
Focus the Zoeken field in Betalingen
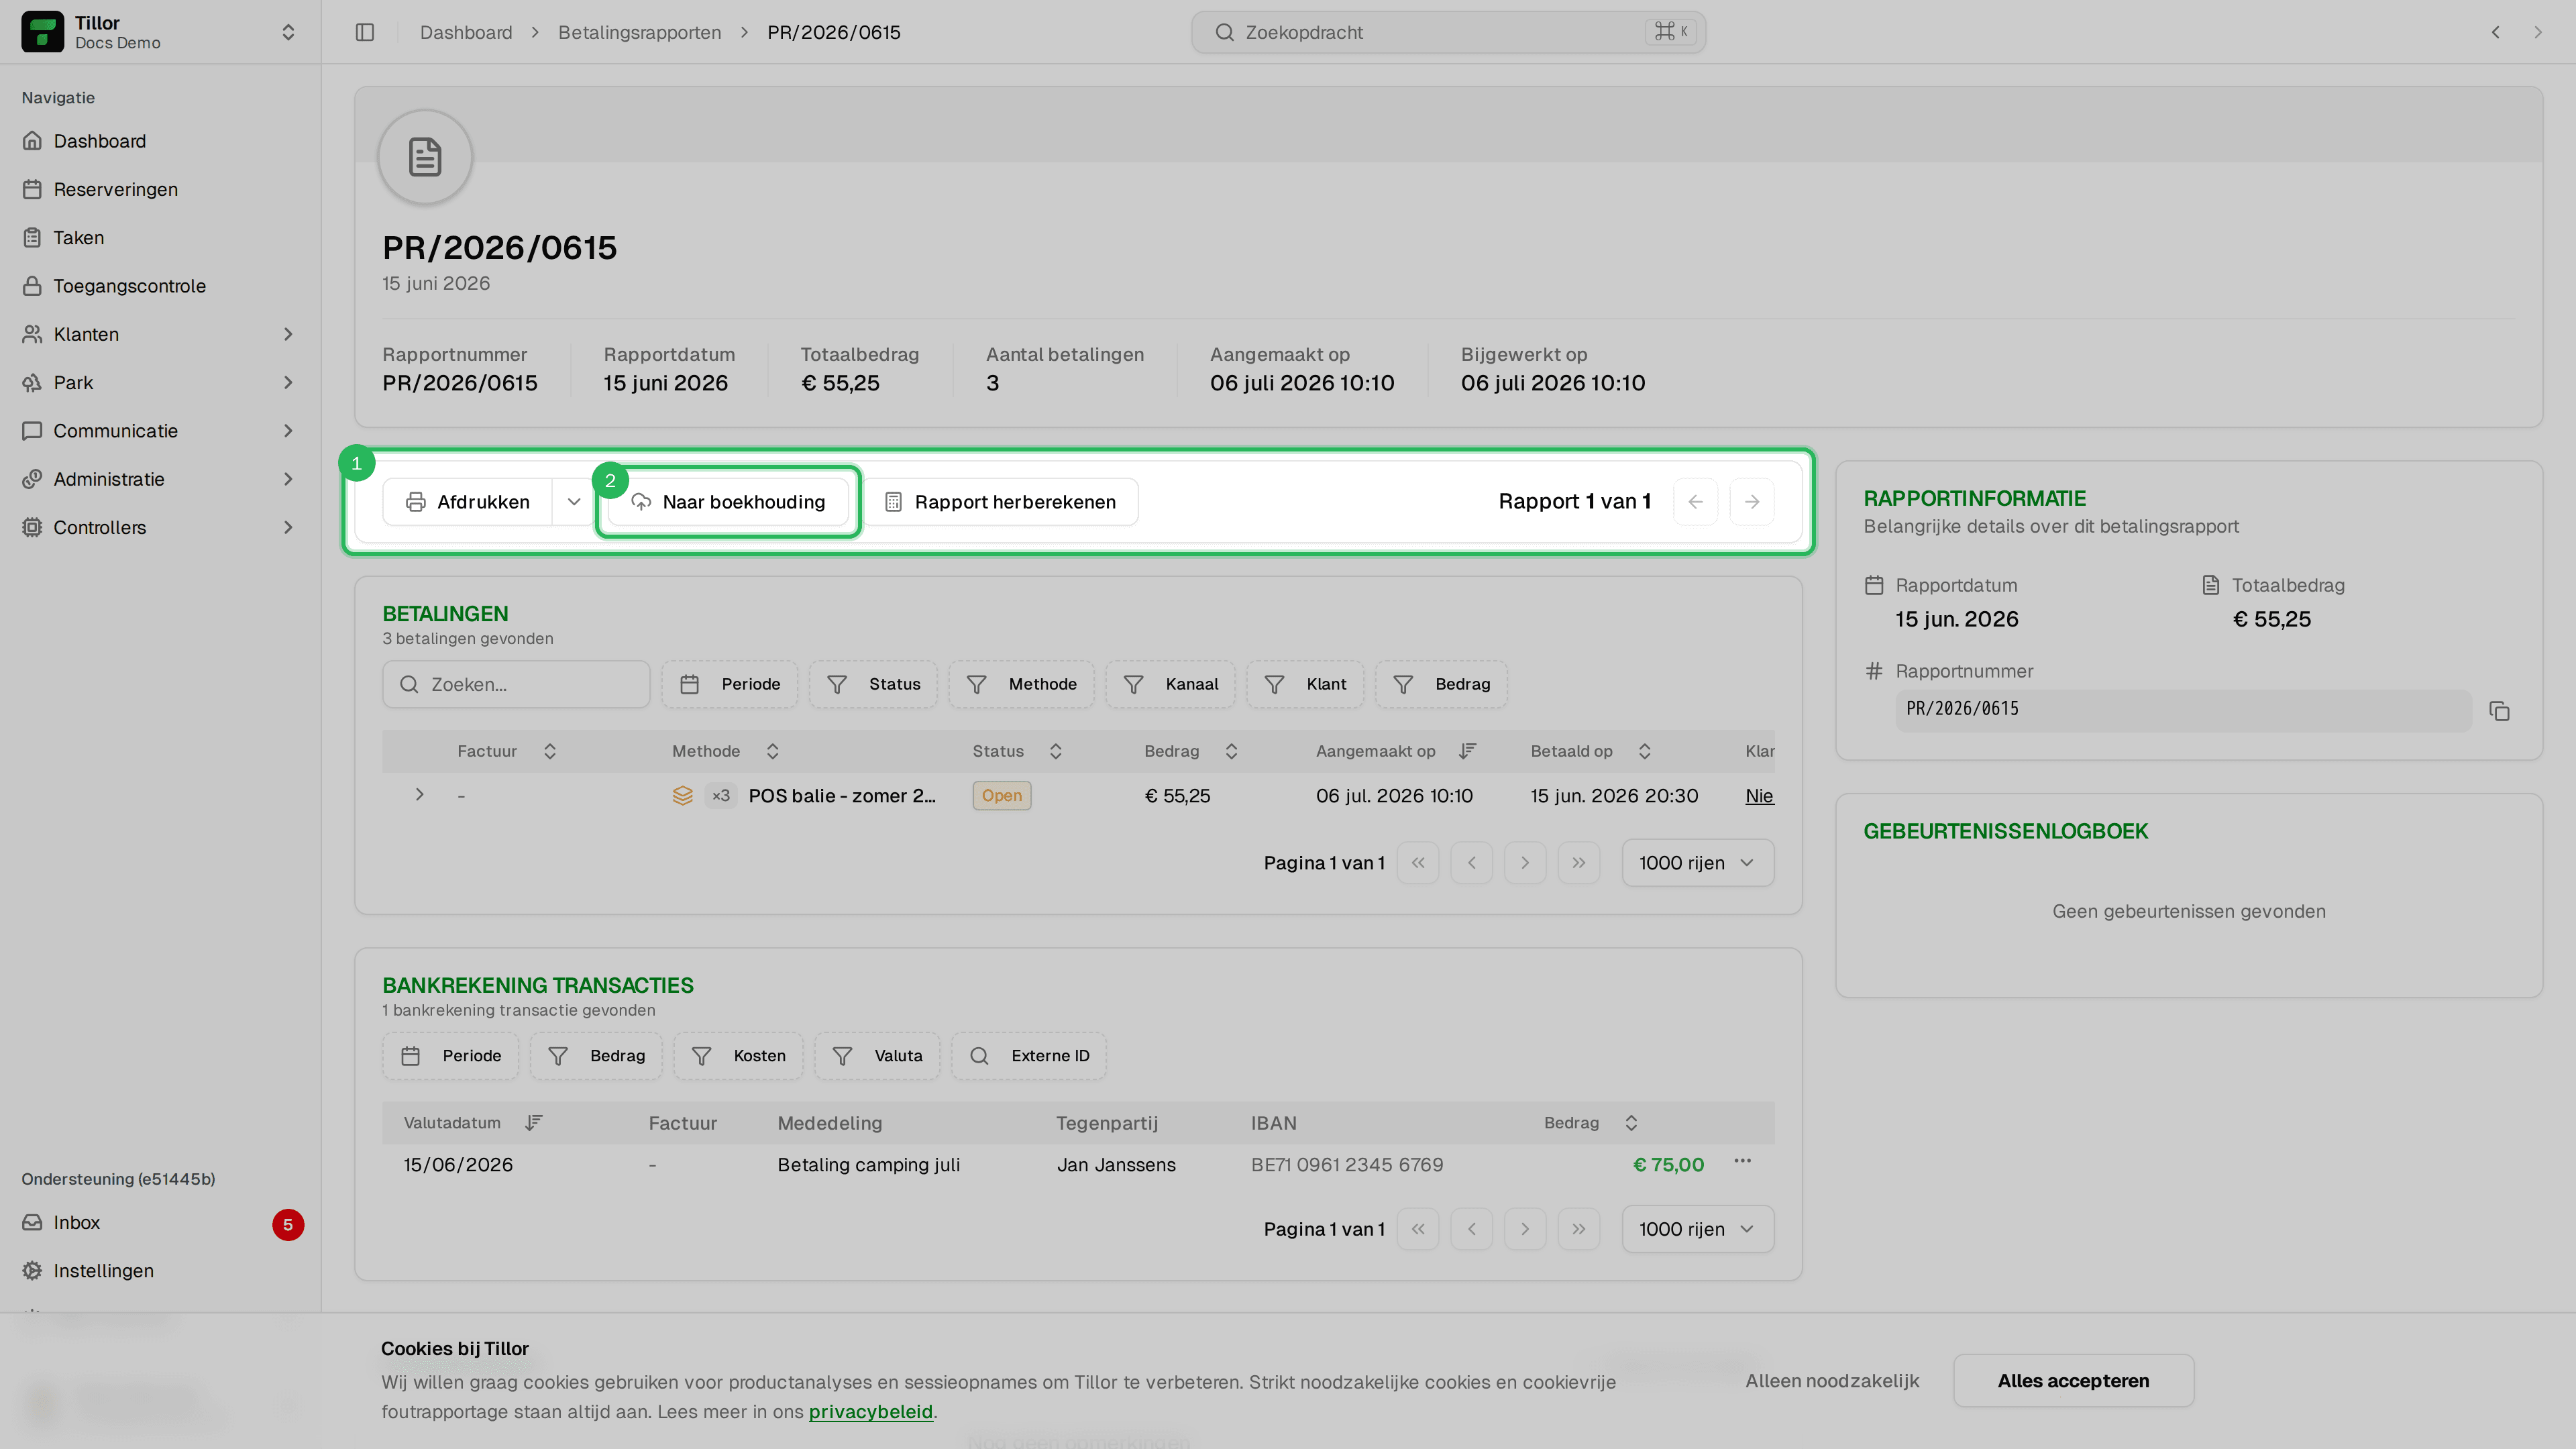click(x=516, y=684)
